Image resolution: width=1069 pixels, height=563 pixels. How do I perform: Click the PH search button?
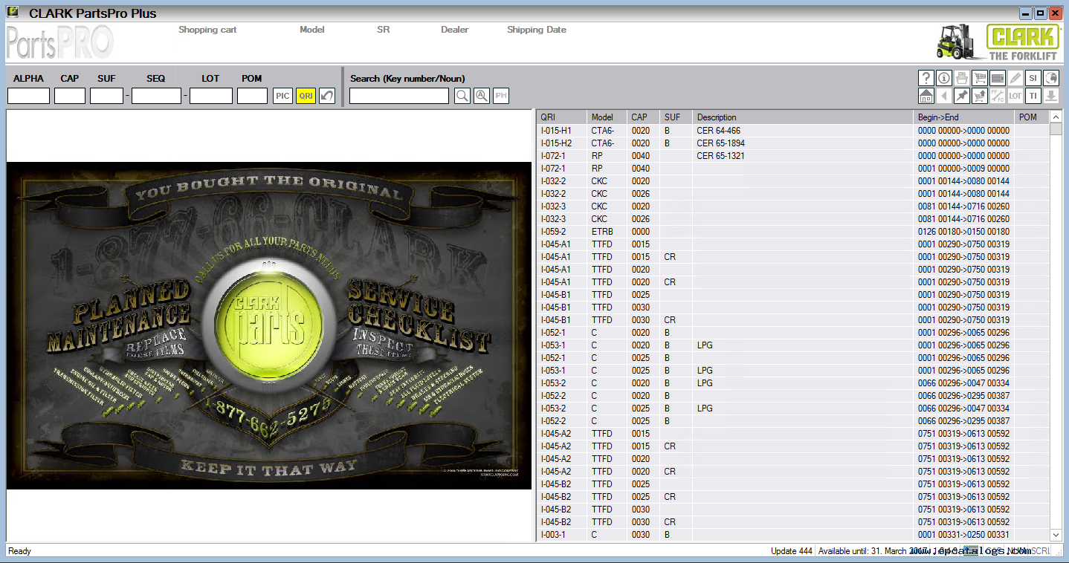501,96
